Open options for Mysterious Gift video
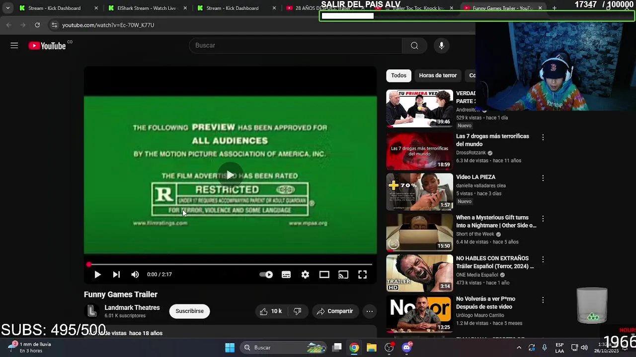The width and height of the screenshot is (636, 357). [543, 218]
